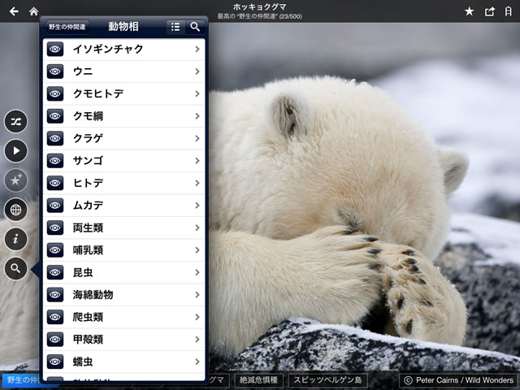Expand the ウニ row chevron

[x=197, y=71]
